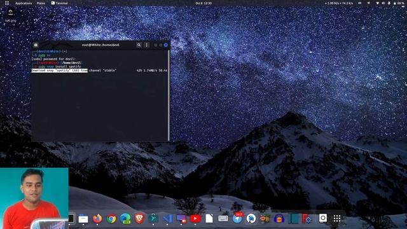
Task: Click the network speed indicator in top bar
Action: click(339, 3)
